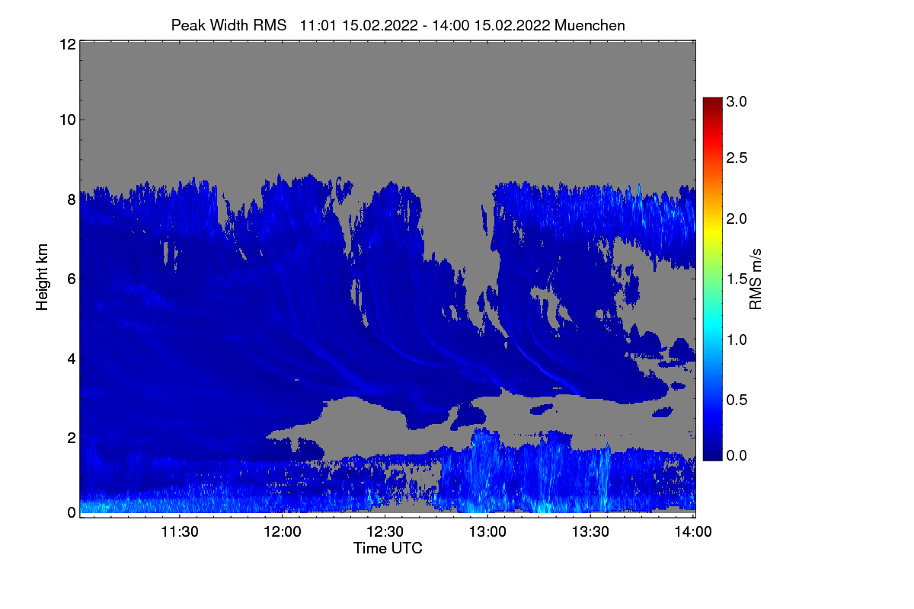This screenshot has width=914, height=609.
Task: Click the 12:30 time tick label
Action: pos(385,532)
